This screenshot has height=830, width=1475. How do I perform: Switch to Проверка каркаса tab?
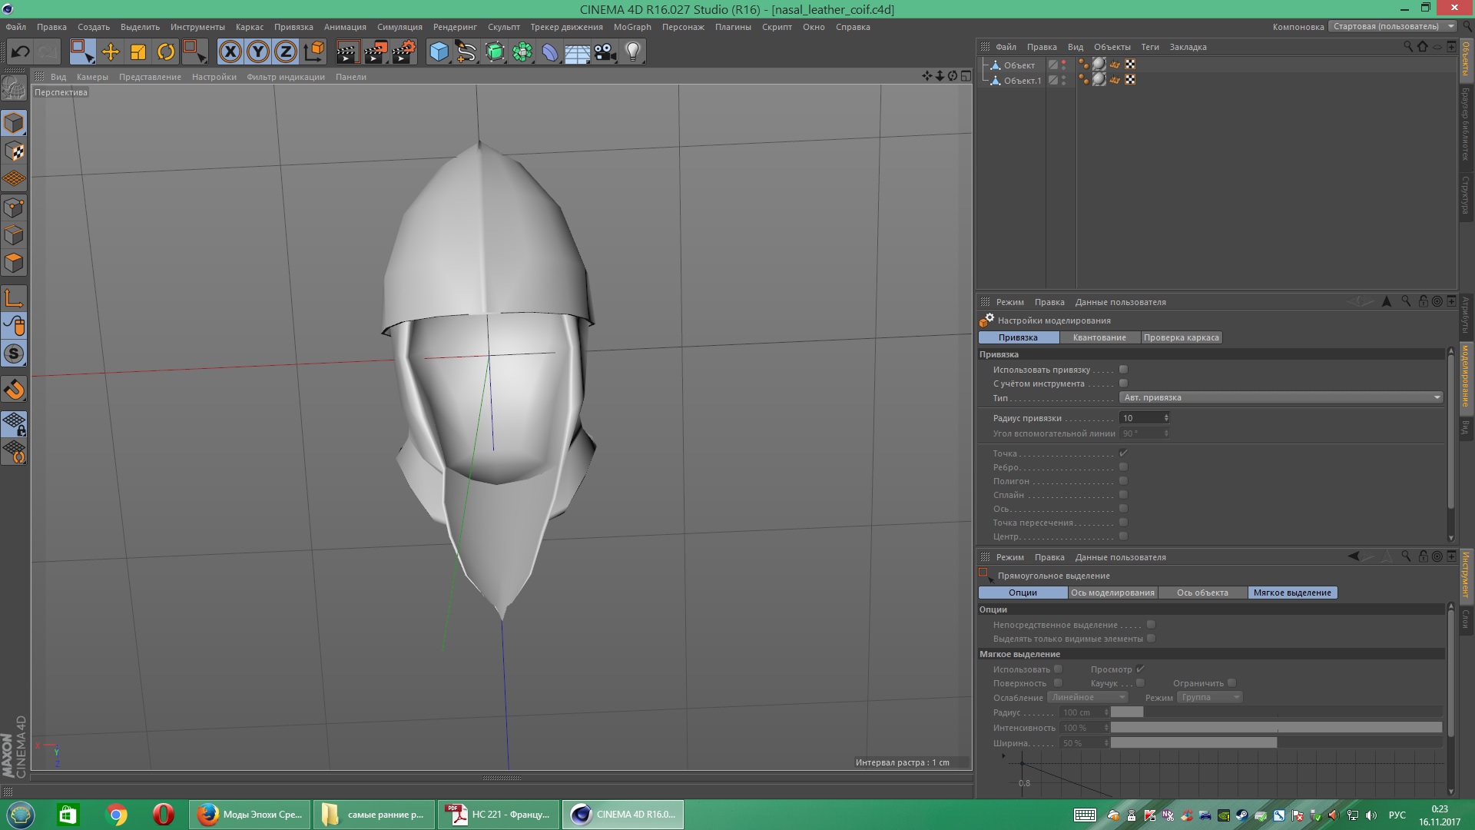[x=1181, y=337]
